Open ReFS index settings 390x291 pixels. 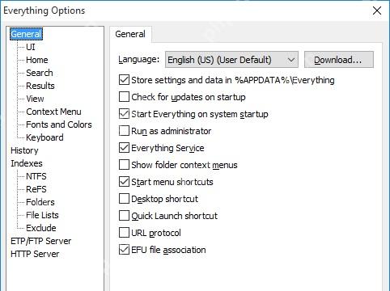tap(36, 189)
